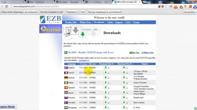Image resolution: width=197 pixels, height=110 pixels.
Task: Download Hungarian version from Site #2
Action: click(124, 107)
